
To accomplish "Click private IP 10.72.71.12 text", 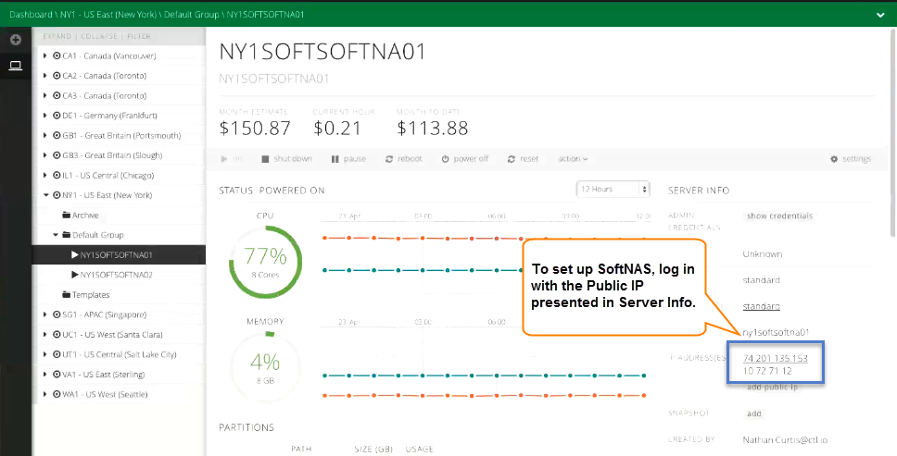I will (x=767, y=371).
